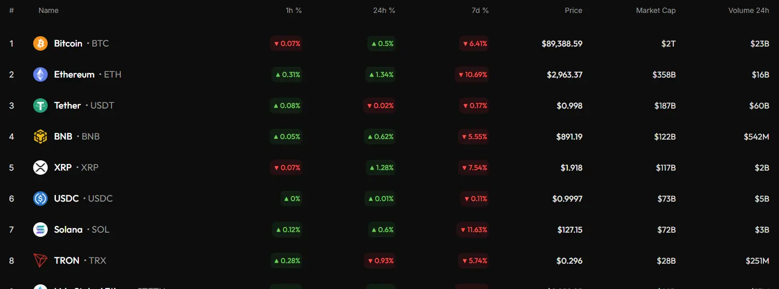Click the Bitcoin orange logo icon

tap(40, 43)
